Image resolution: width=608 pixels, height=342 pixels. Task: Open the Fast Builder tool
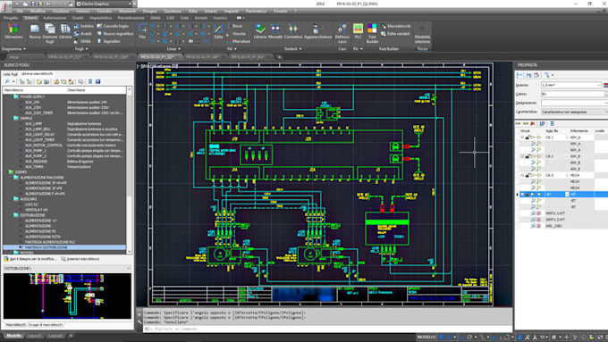point(372,33)
